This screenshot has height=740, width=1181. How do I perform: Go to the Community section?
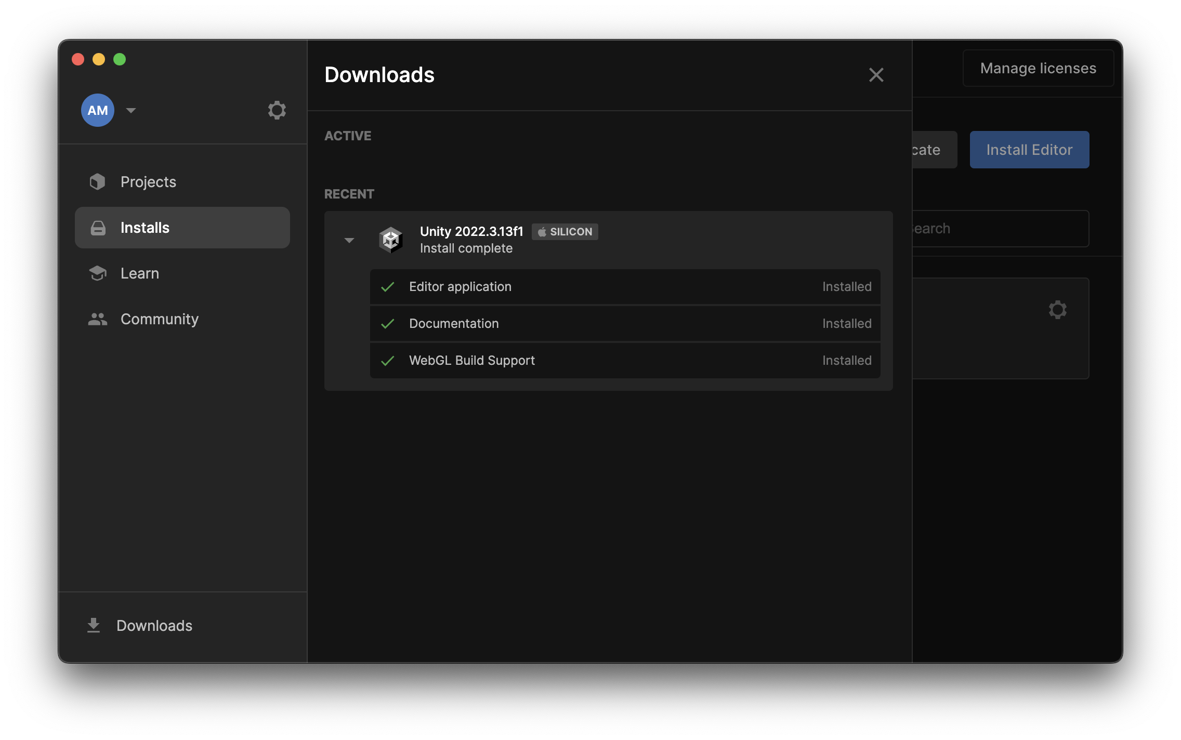[160, 319]
